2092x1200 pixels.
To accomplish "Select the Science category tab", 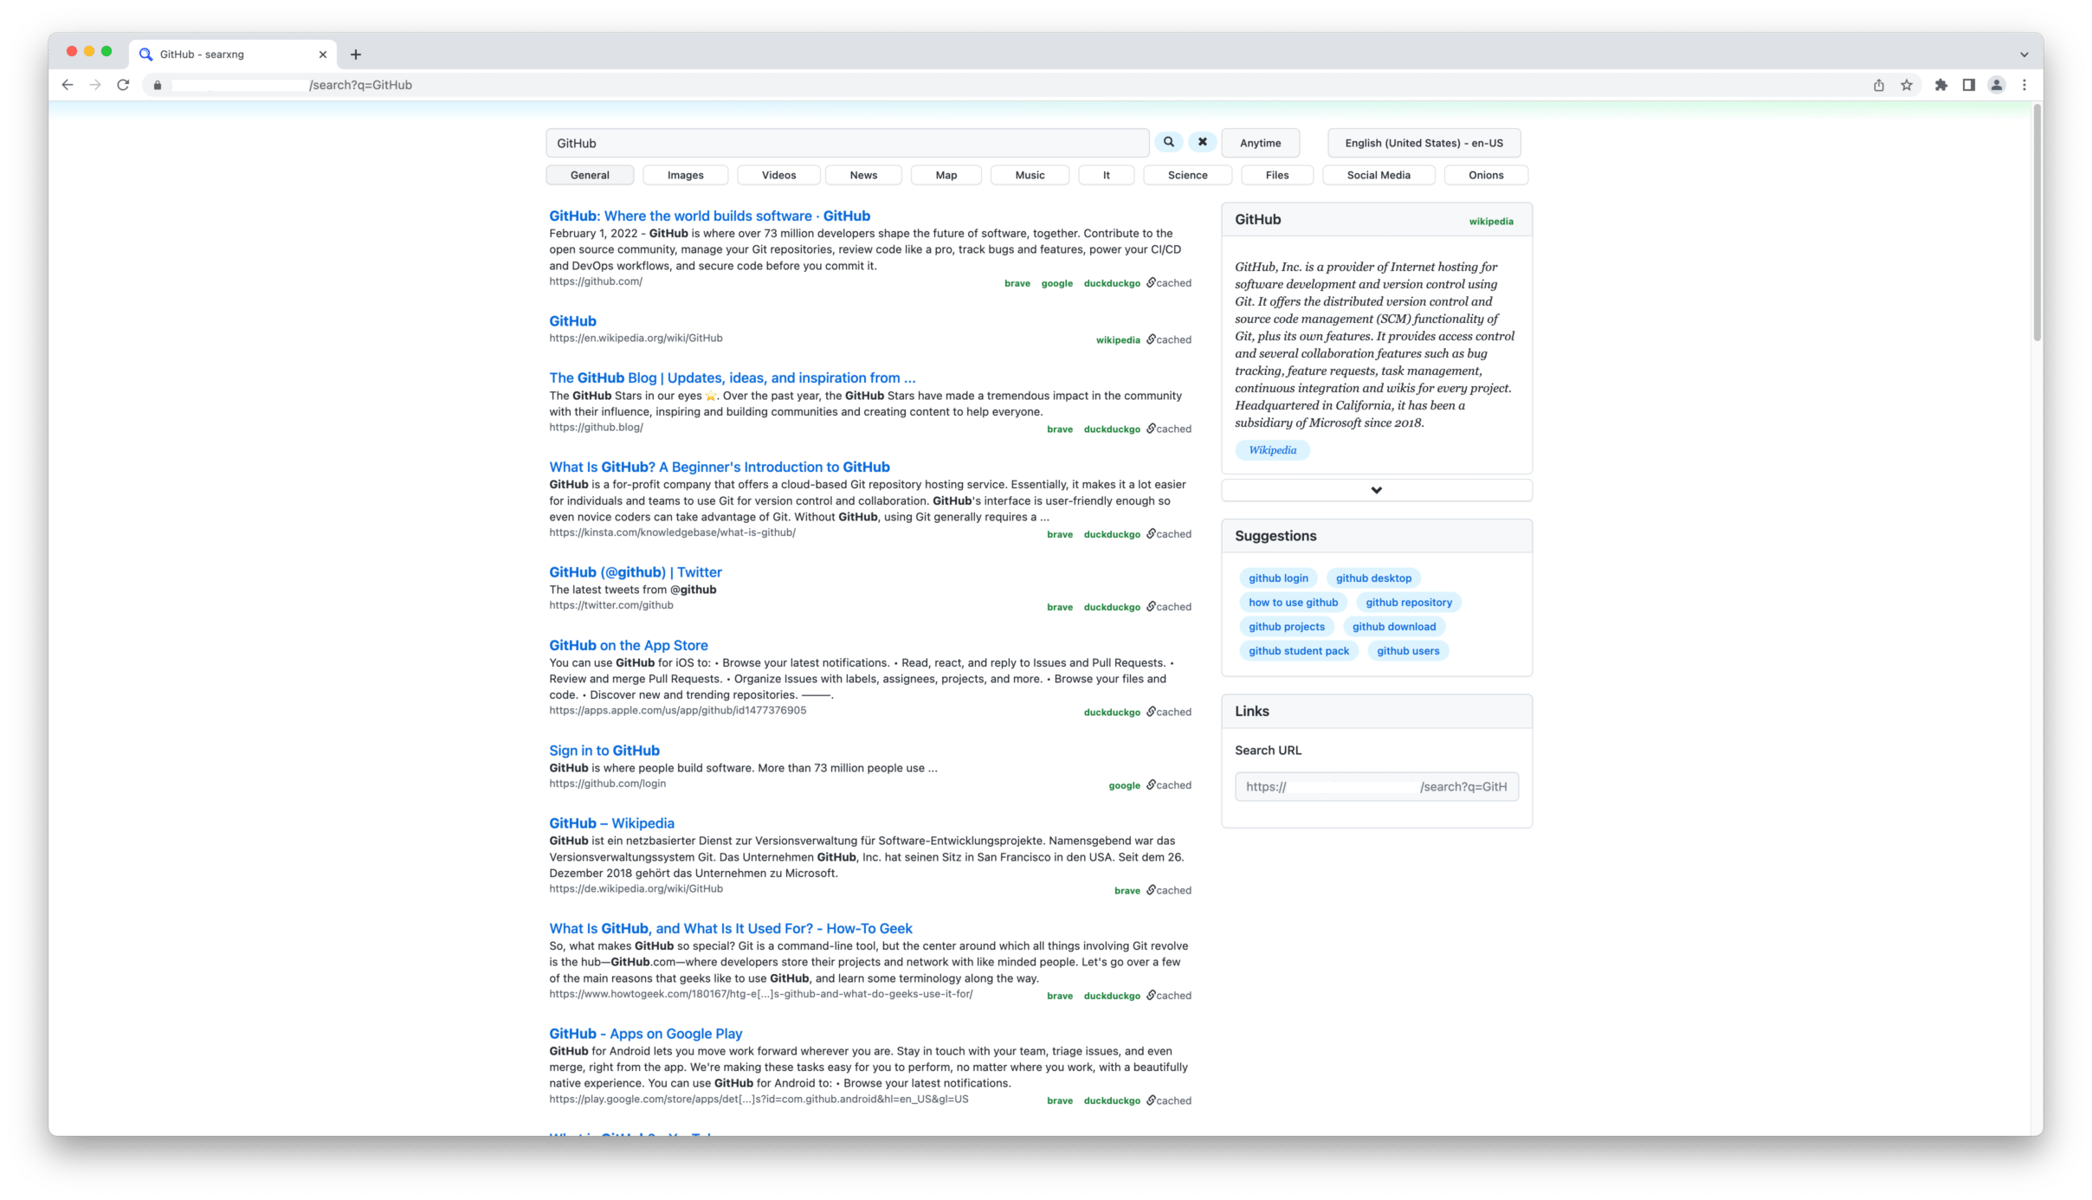I will click(1187, 175).
